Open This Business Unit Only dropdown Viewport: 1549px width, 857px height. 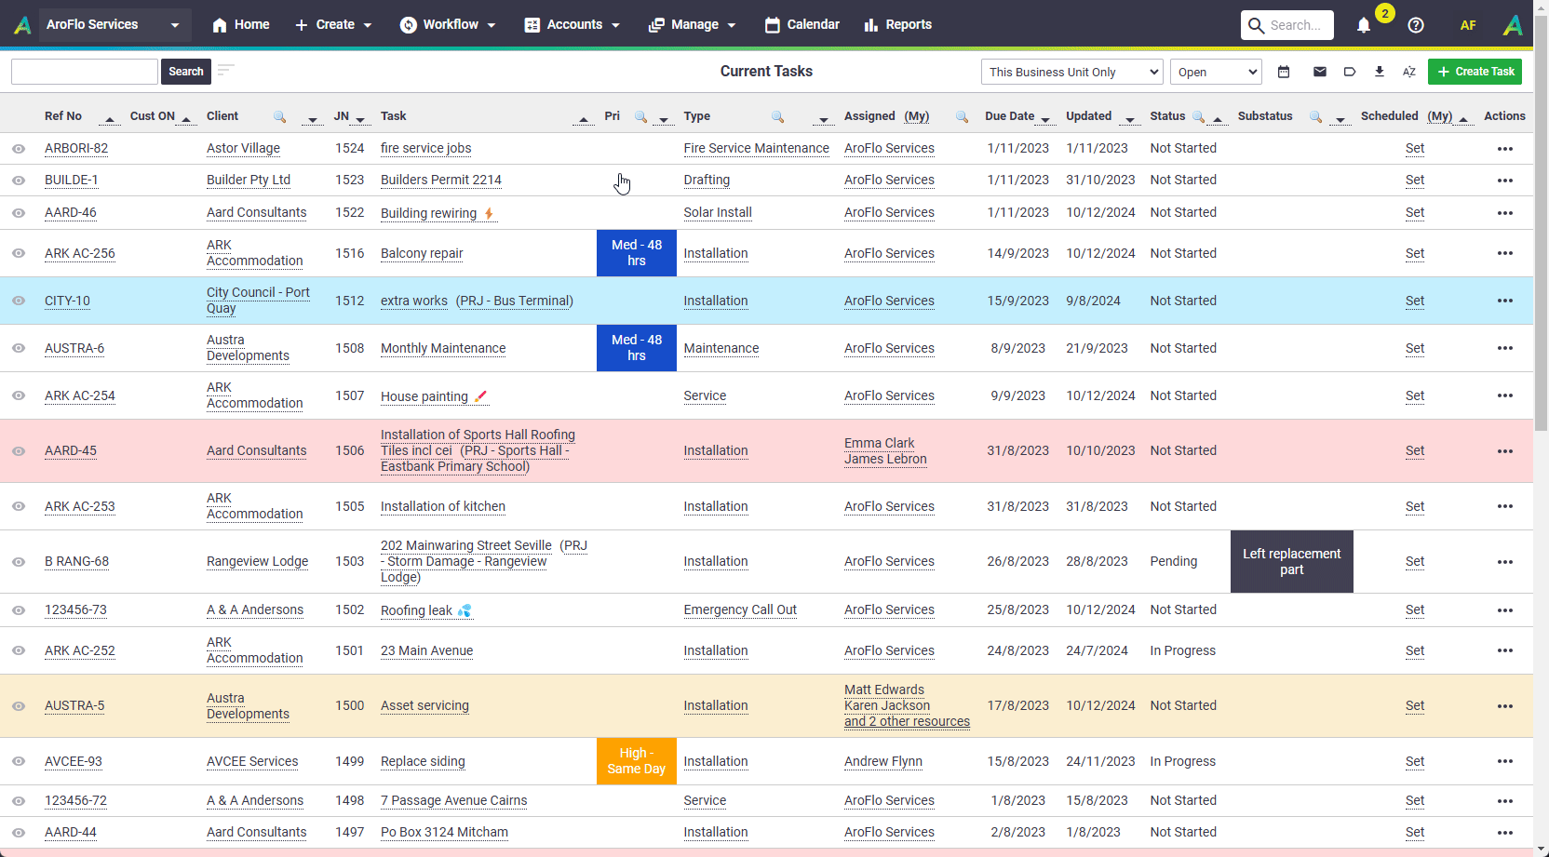coord(1072,72)
